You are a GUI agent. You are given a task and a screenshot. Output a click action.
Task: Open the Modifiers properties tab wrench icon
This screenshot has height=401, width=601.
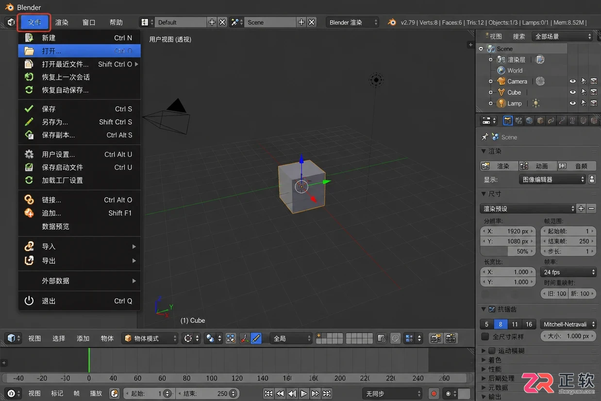click(562, 121)
